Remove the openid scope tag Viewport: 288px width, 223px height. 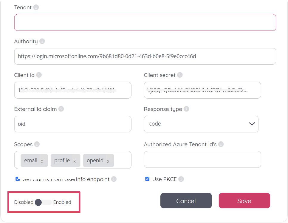click(108, 161)
